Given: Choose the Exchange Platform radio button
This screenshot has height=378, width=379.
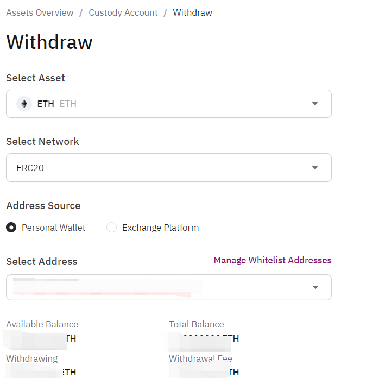Looking at the screenshot, I should (112, 228).
